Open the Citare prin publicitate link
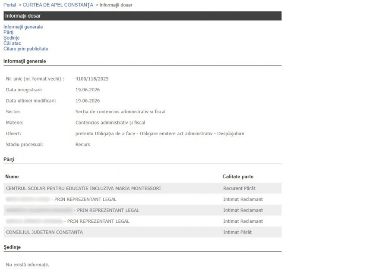369x274 pixels. click(25, 49)
